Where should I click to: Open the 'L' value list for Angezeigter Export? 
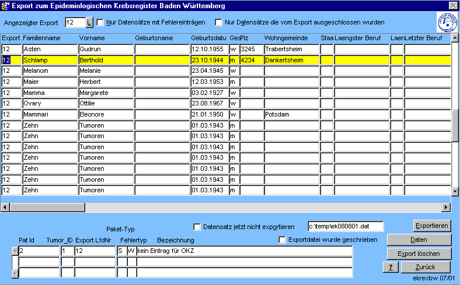tap(89, 23)
